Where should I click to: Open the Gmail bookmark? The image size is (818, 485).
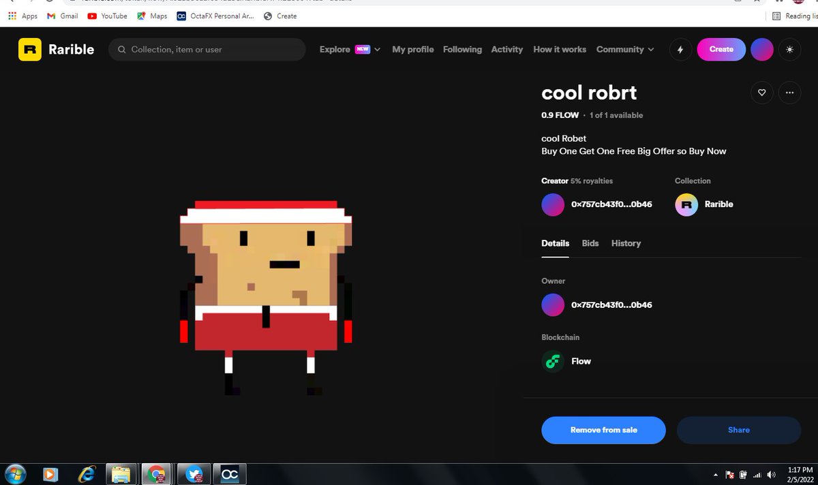[63, 16]
